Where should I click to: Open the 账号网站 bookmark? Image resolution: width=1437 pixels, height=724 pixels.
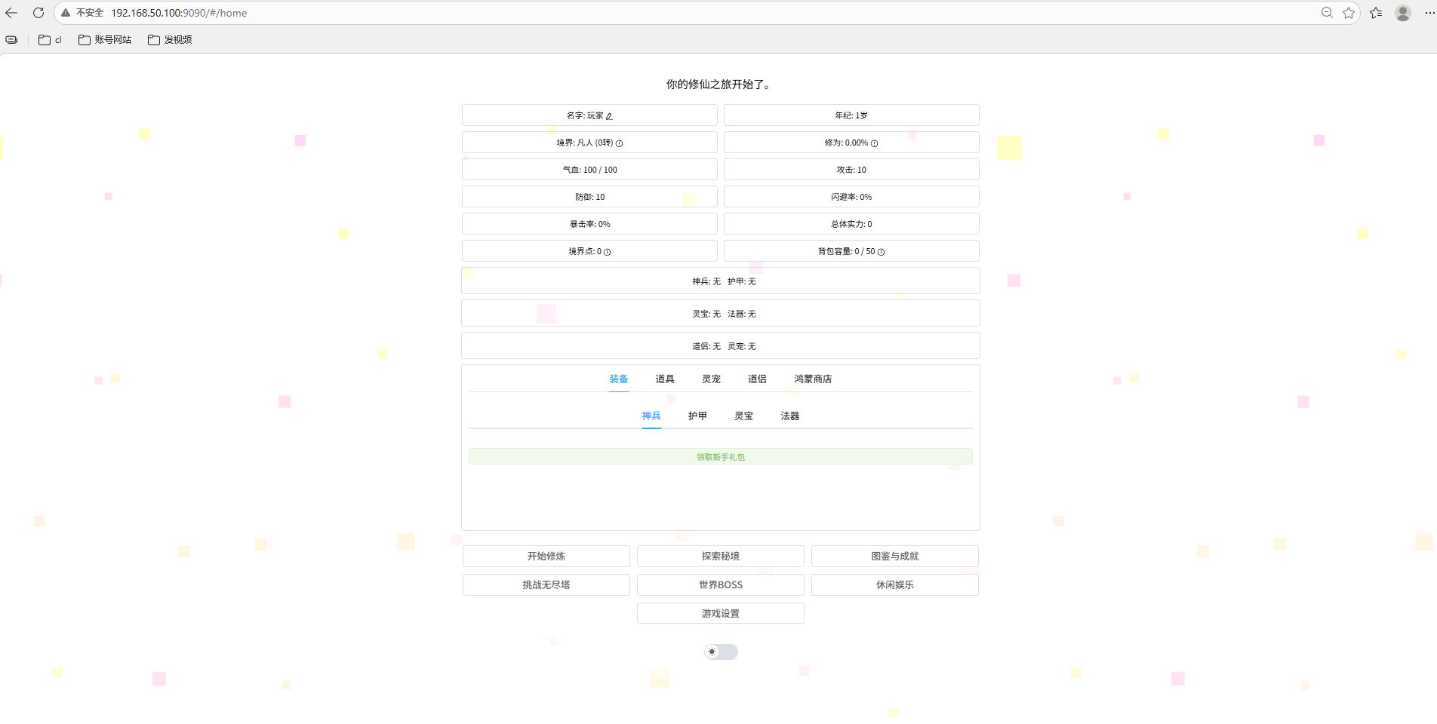pyautogui.click(x=104, y=39)
